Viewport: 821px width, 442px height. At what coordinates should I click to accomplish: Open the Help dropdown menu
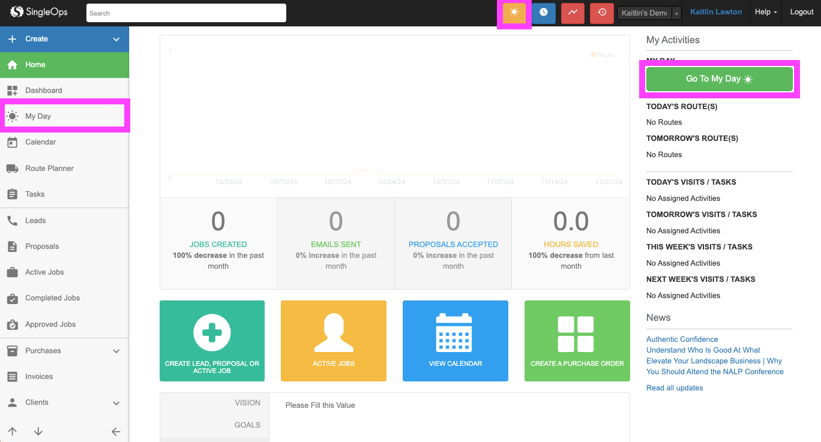click(765, 12)
